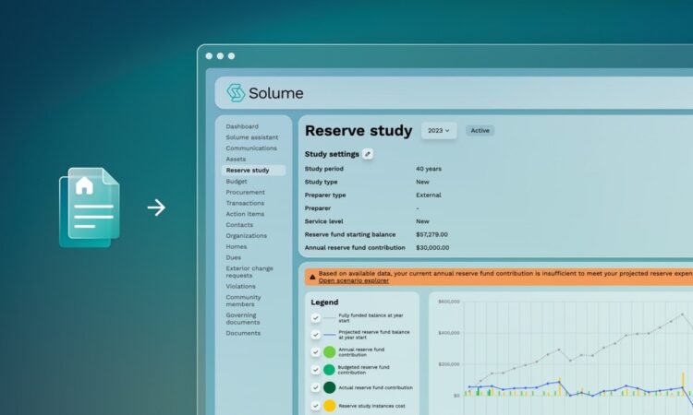Open Dashboard in the sidebar
693x415 pixels.
242,126
